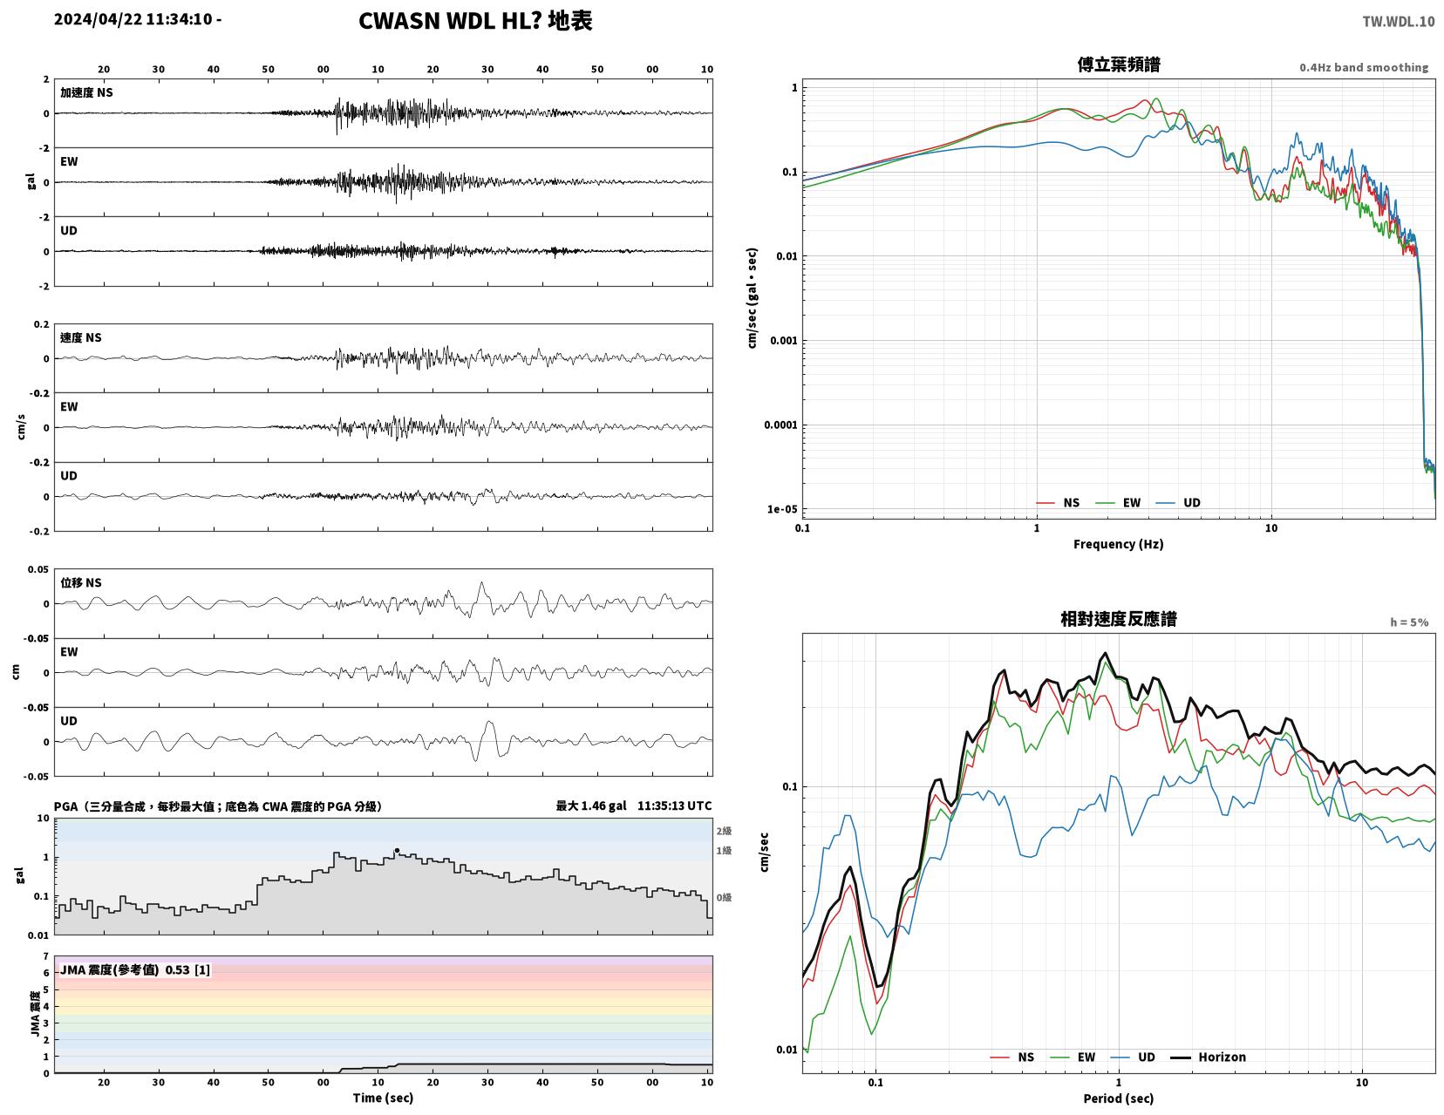Click the 最大 1.46 gal peak readout
This screenshot has height=1115, width=1444.
pyautogui.click(x=590, y=806)
